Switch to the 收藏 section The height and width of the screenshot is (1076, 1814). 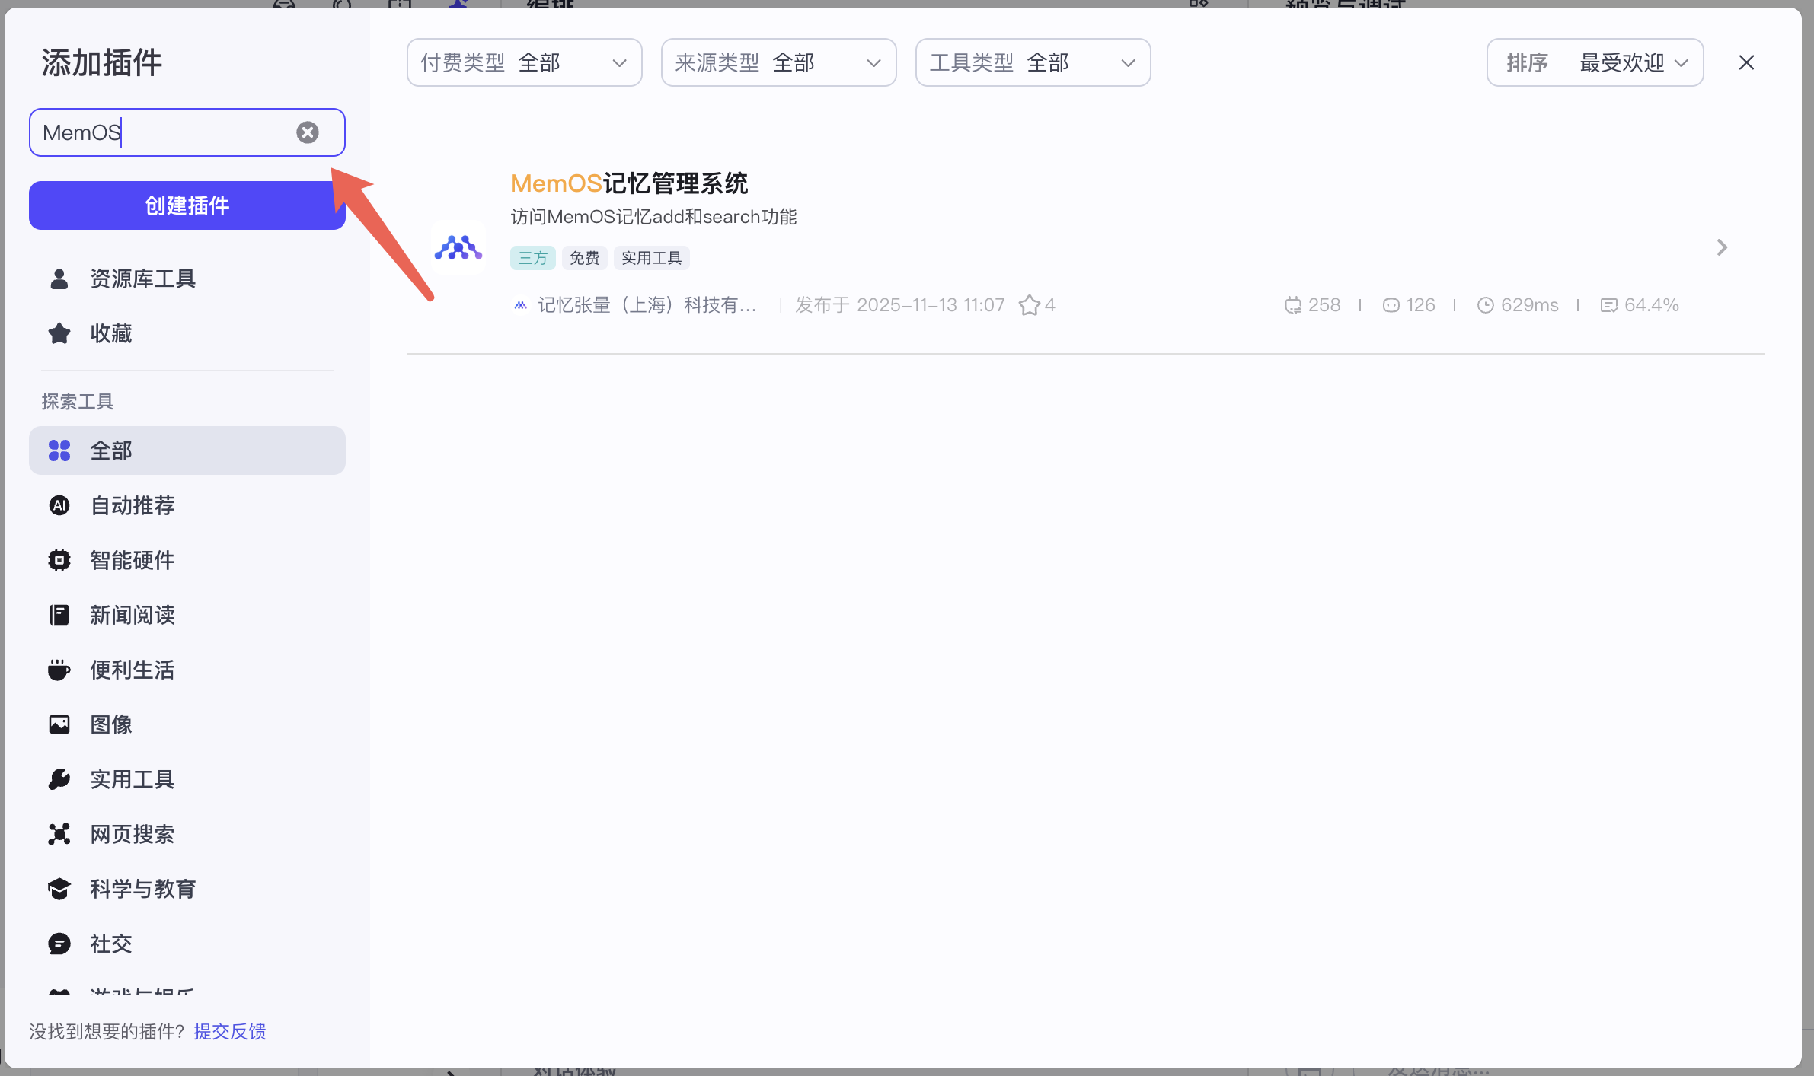point(111,333)
